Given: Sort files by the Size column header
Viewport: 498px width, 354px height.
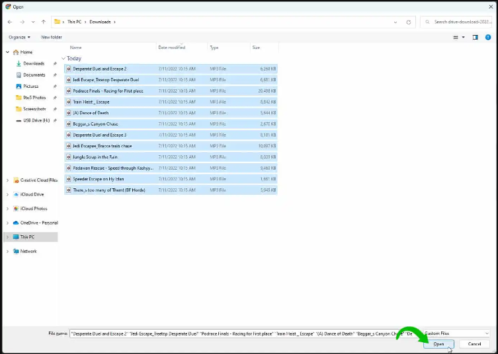Looking at the screenshot, I should click(256, 48).
